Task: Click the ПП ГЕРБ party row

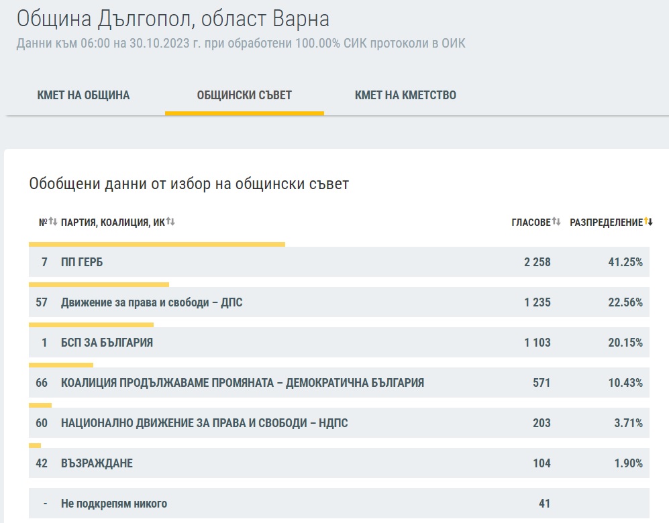Action: pos(339,261)
